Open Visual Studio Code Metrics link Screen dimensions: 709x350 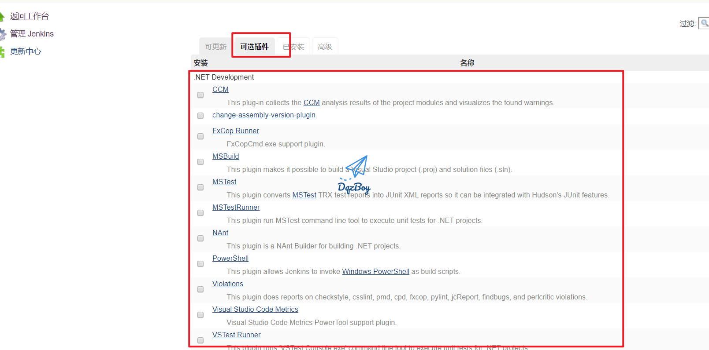255,309
